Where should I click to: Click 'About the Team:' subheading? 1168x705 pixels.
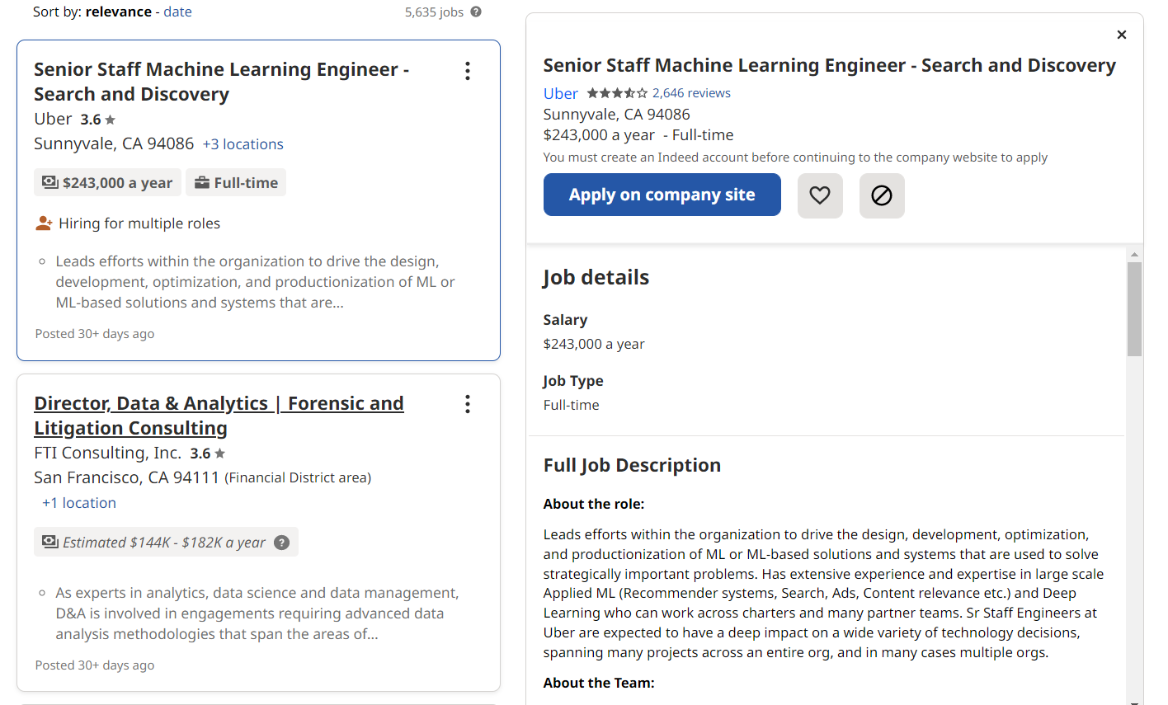[x=599, y=683]
